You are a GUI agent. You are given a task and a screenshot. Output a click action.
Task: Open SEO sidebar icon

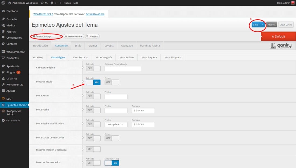(x=3, y=99)
